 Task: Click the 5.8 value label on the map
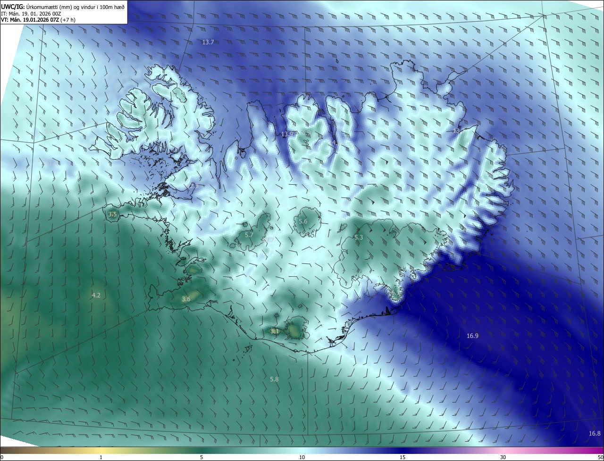274,379
